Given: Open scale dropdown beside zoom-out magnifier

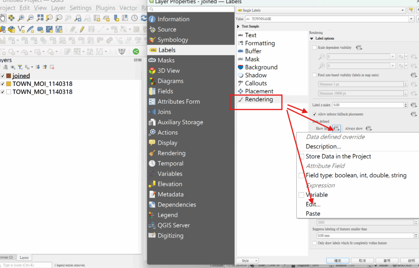Looking at the screenshot, I should tap(393, 57).
